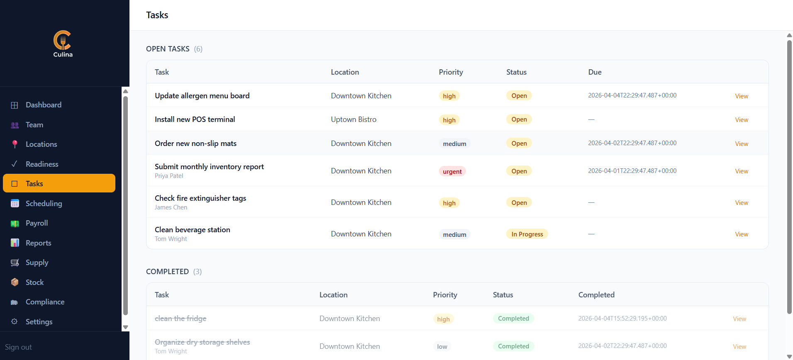This screenshot has height=360, width=793.
Task: View the completed clean the fridge task
Action: [739, 319]
